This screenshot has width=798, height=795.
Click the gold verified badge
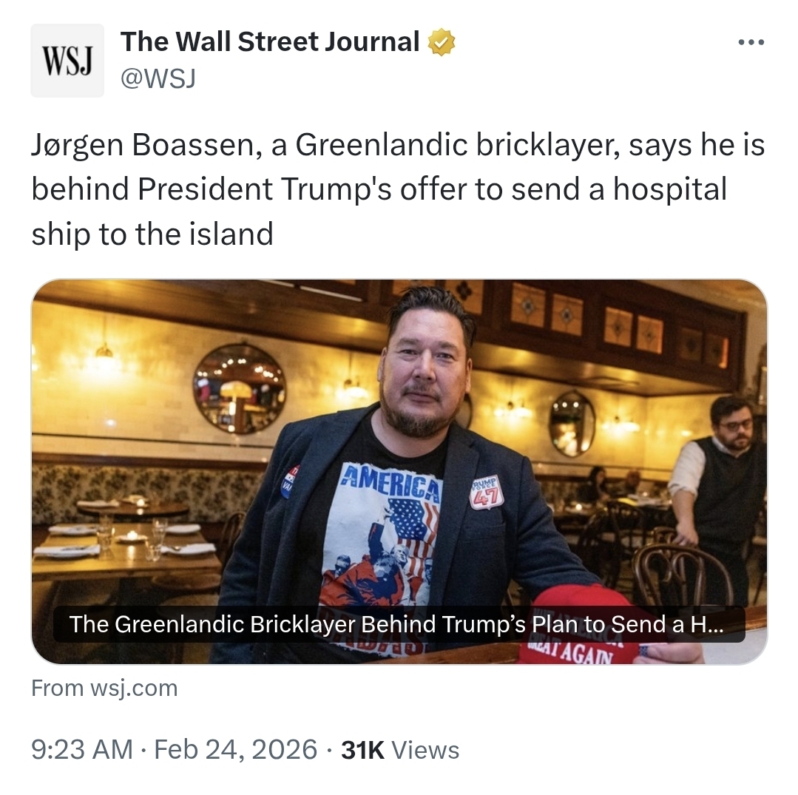[x=442, y=42]
